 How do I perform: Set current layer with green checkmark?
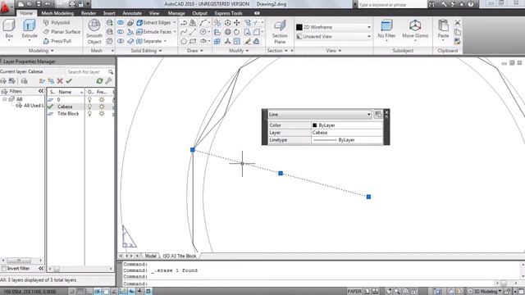point(69,81)
